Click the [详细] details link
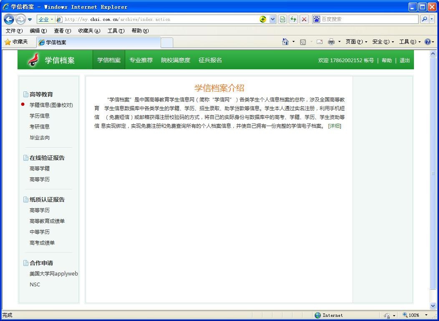Viewport: 439px width, 321px height. [334, 126]
